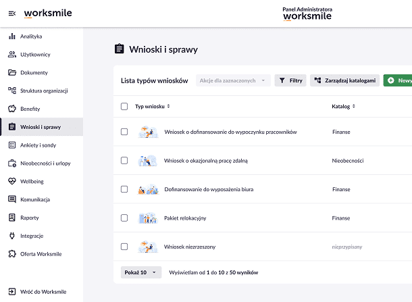The width and height of the screenshot is (412, 302).
Task: Click the Zarządzaj katalogami button
Action: pos(344,80)
